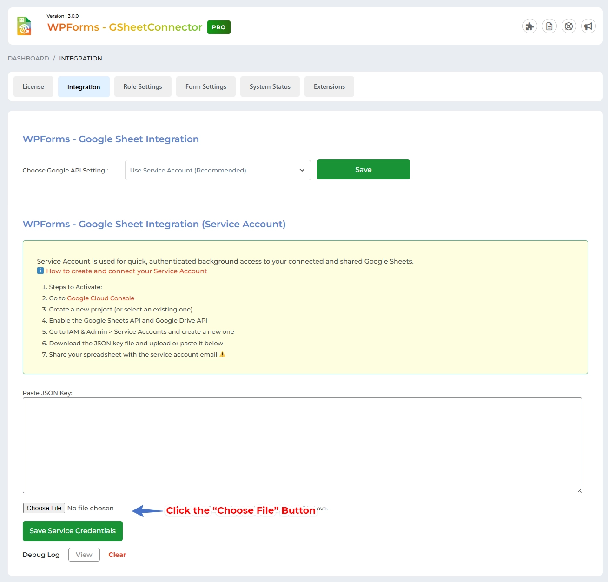Open the Role Settings tab

coord(143,87)
